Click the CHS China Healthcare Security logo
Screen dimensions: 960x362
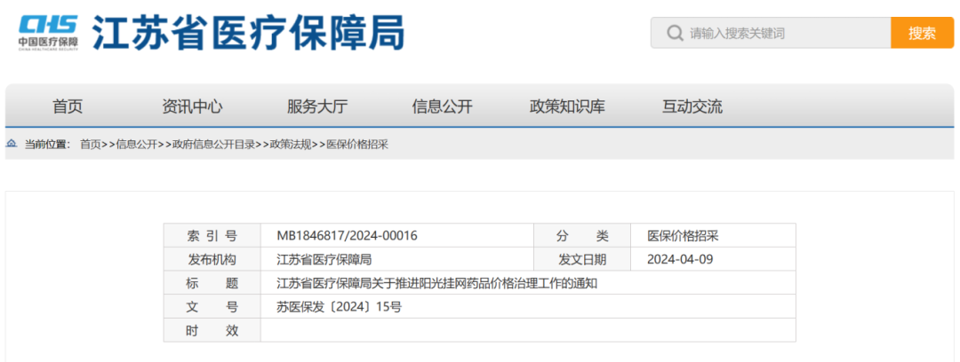pos(48,33)
